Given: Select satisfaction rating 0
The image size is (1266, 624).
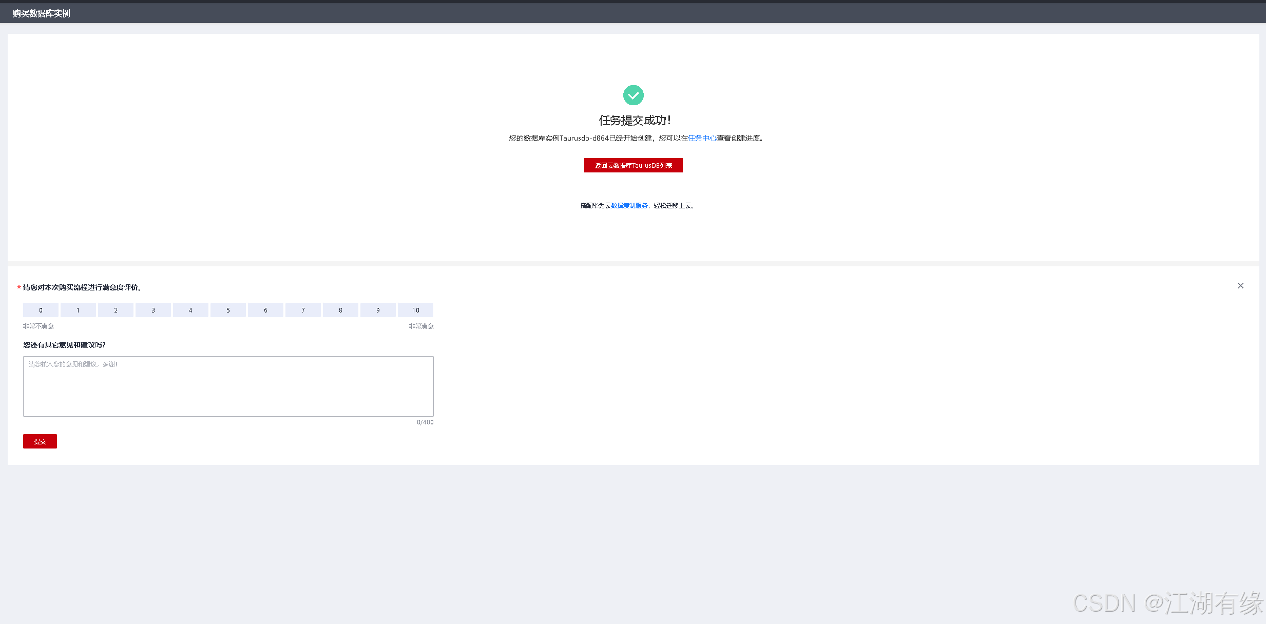Looking at the screenshot, I should click(x=41, y=310).
